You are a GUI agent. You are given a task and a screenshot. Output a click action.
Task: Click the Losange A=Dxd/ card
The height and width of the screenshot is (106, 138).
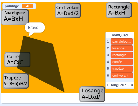[92, 94]
